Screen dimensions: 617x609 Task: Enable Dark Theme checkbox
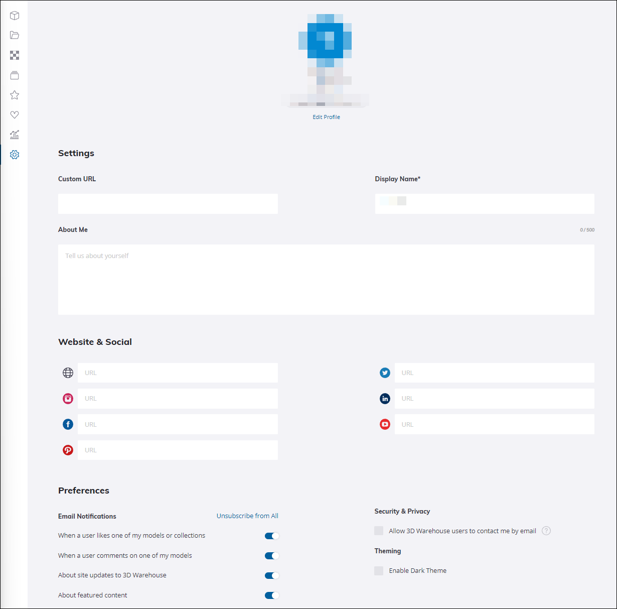click(378, 570)
